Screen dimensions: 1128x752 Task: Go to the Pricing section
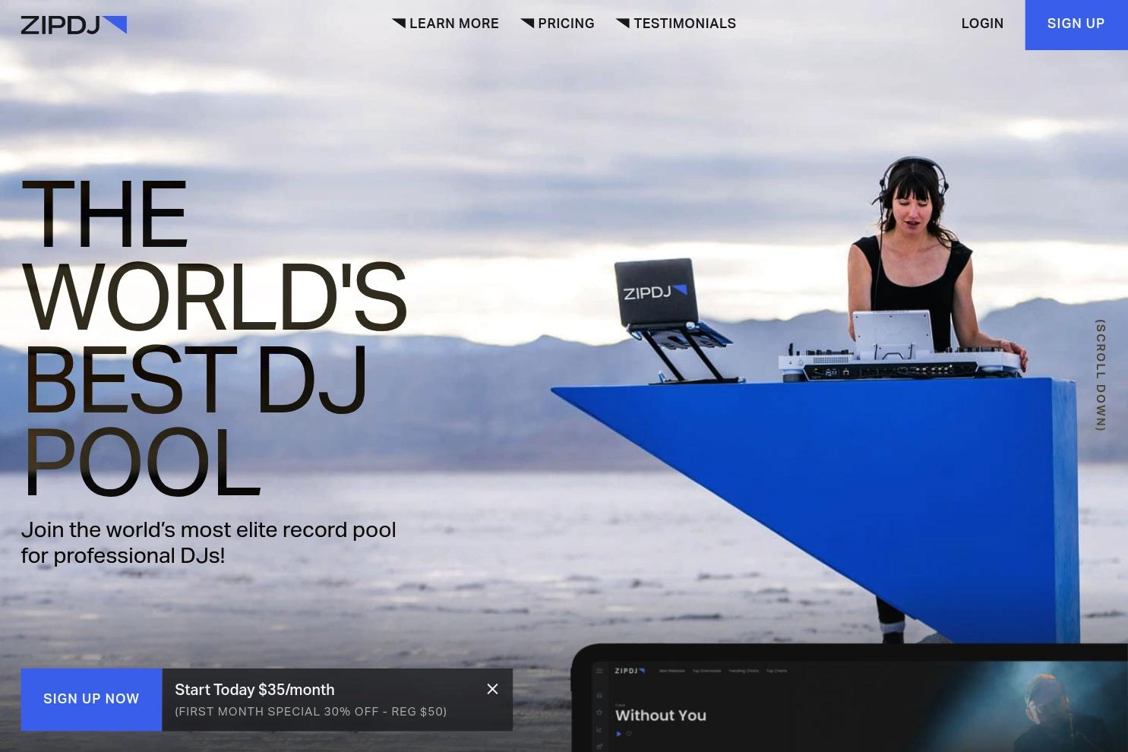point(558,24)
